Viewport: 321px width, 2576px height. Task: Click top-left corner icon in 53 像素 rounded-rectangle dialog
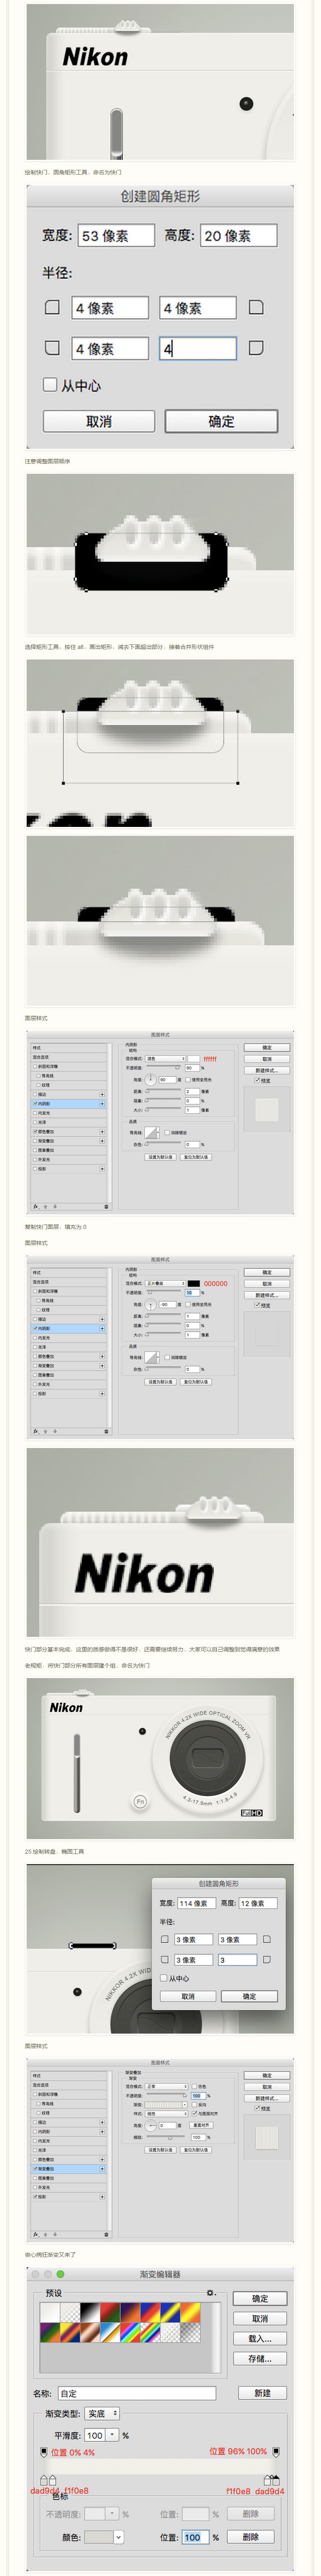click(x=52, y=307)
